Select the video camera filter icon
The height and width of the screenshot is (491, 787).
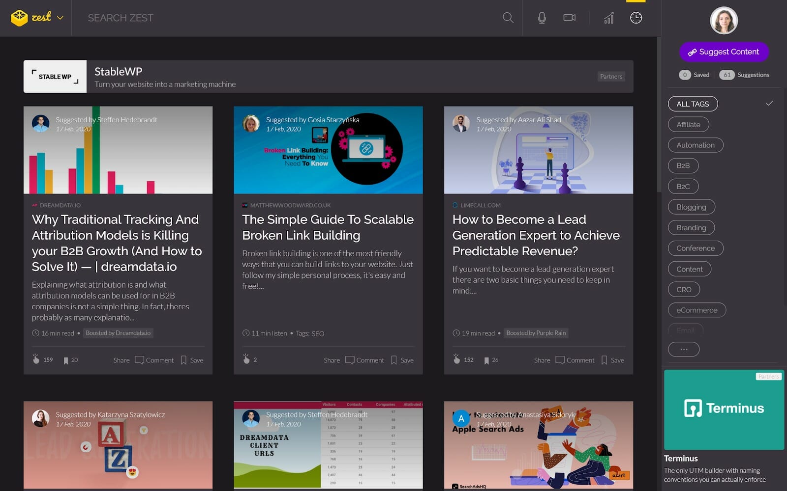coord(569,18)
